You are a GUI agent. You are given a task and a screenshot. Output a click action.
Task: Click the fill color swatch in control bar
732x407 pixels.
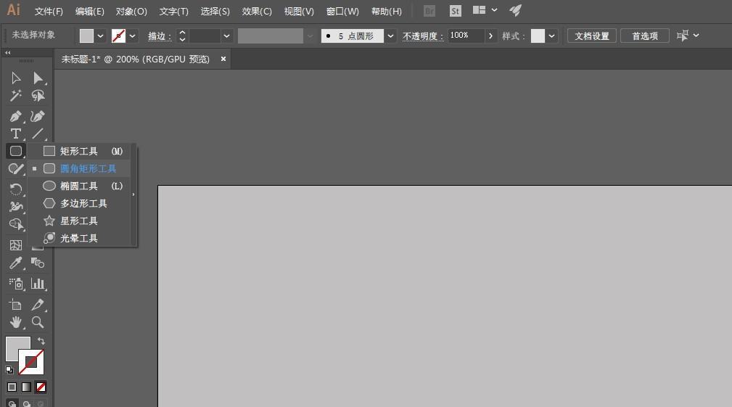[x=87, y=36]
